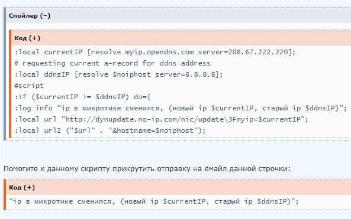The width and height of the screenshot is (351, 219).
Task: Click the line ':if ($currentIP != $ddnsIP) do={'
Action: tap(83, 97)
